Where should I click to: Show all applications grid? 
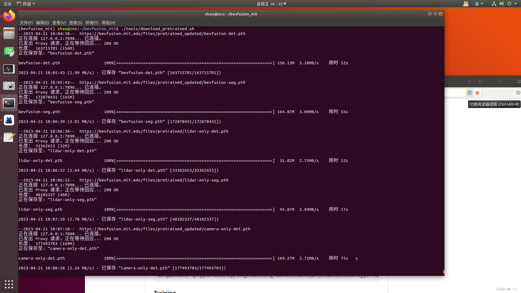9,284
